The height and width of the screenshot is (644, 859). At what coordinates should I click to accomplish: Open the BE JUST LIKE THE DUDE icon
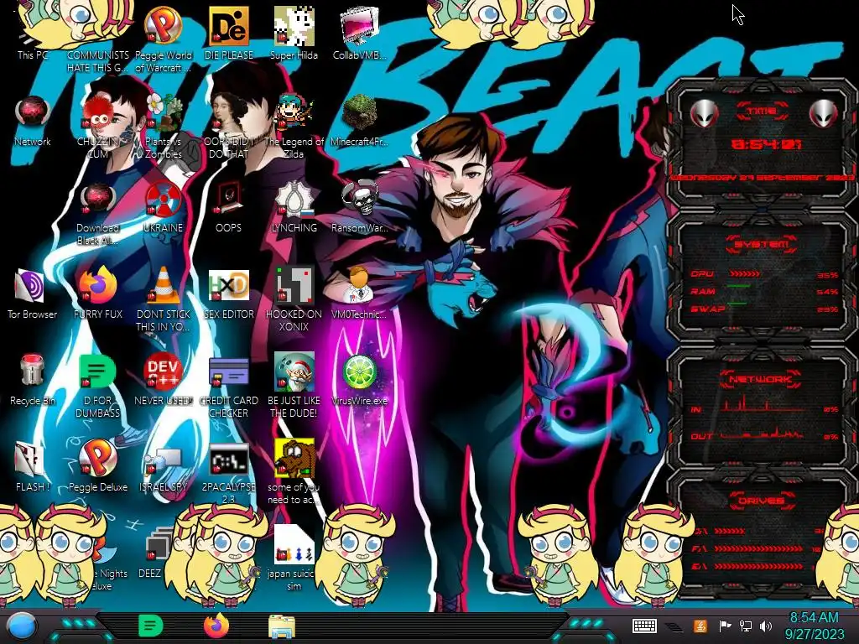pos(294,386)
